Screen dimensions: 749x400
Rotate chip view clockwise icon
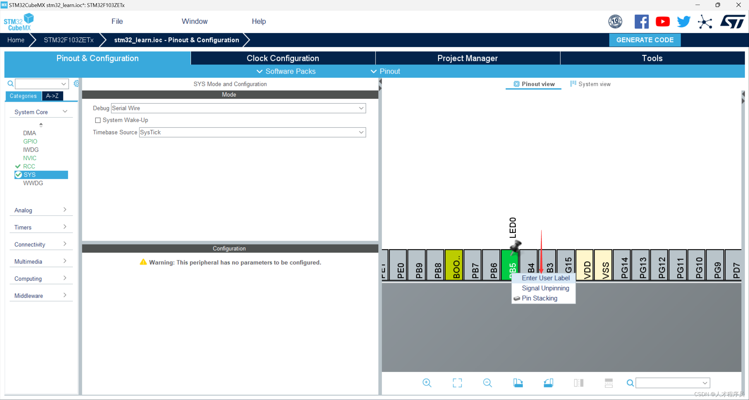[518, 382]
